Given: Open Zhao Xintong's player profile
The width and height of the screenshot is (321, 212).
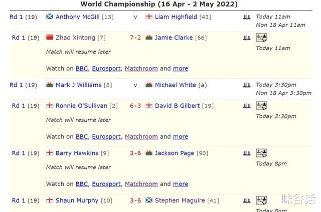Looking at the screenshot, I should [x=75, y=37].
